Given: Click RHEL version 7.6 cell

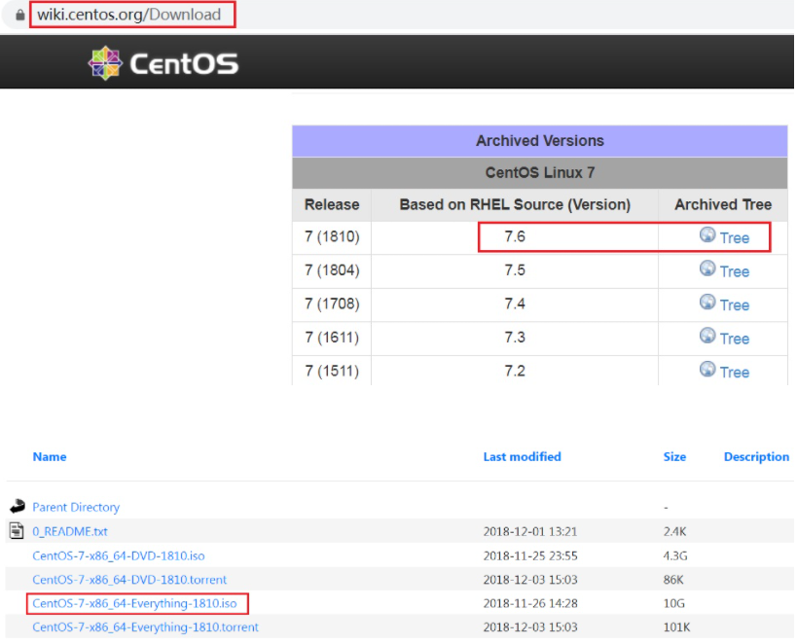Looking at the screenshot, I should 515,236.
